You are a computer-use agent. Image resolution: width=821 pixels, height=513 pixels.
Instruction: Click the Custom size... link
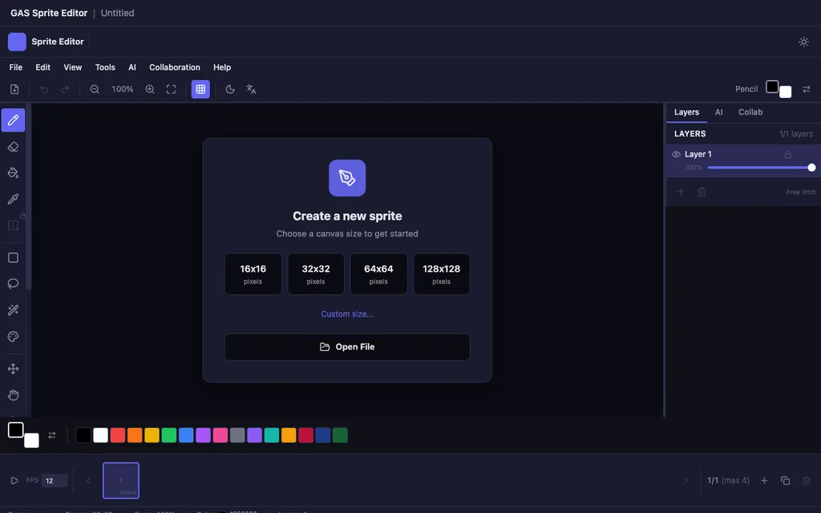[347, 314]
